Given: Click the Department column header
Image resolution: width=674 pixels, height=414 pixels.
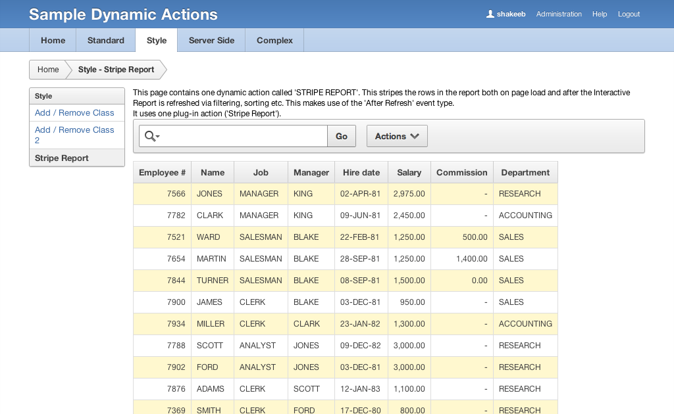Looking at the screenshot, I should (525, 172).
